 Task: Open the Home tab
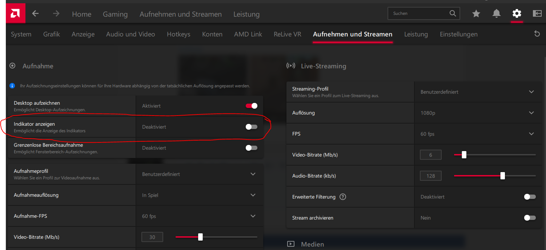point(81,14)
